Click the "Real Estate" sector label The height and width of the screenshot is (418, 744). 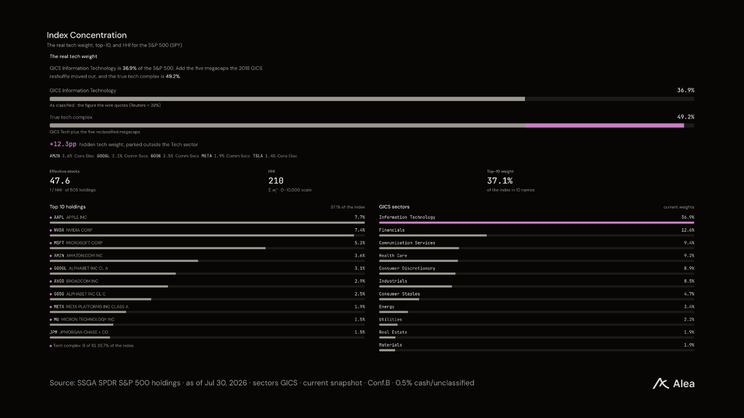coord(393,332)
